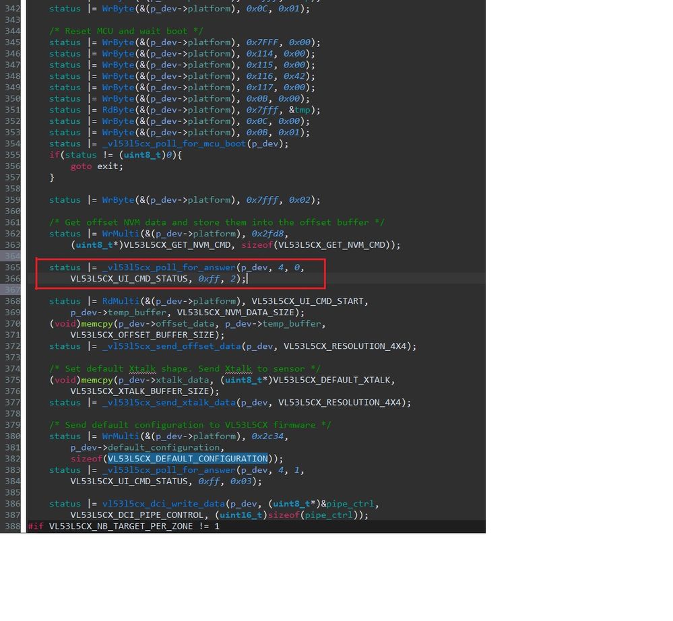Click the 0x117 address on line 349

point(259,88)
